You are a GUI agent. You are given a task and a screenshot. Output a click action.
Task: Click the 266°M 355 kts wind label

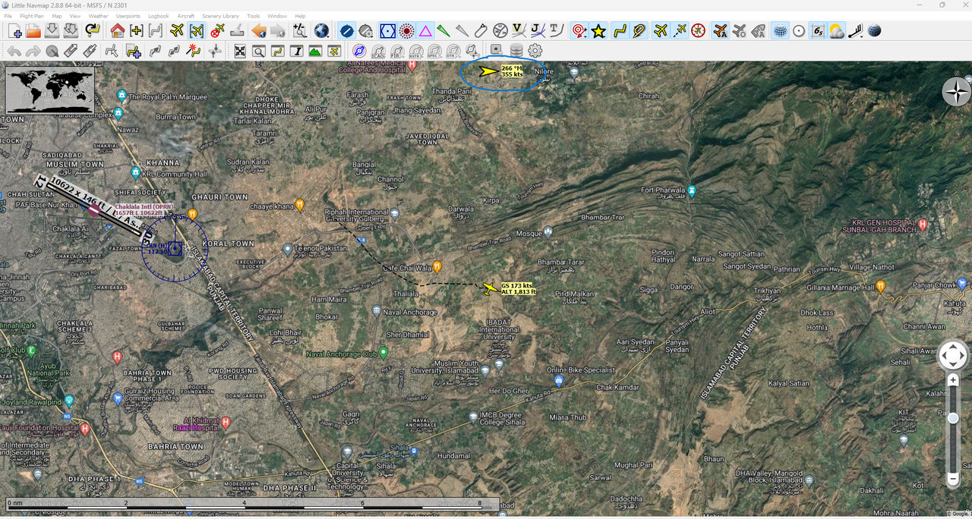click(x=512, y=71)
